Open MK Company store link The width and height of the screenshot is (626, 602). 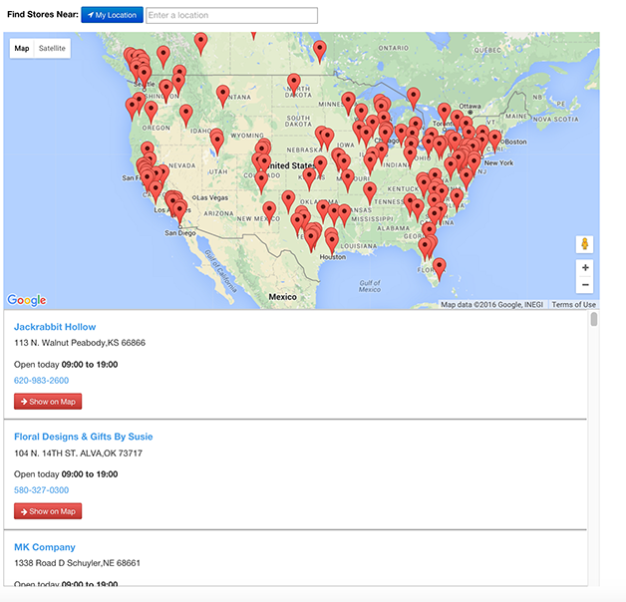(x=45, y=547)
